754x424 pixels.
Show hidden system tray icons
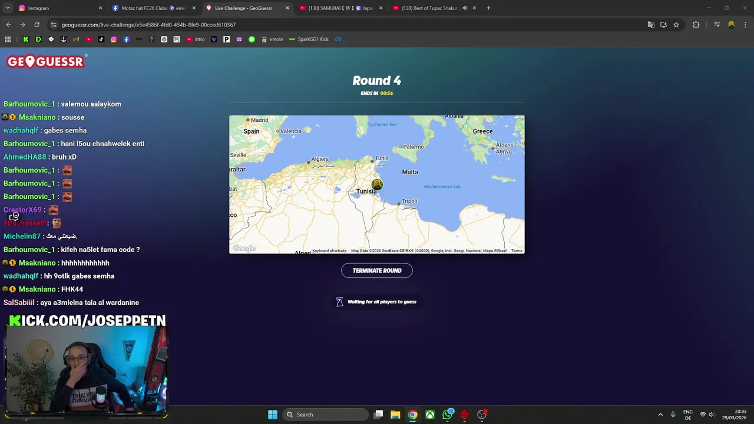(660, 415)
